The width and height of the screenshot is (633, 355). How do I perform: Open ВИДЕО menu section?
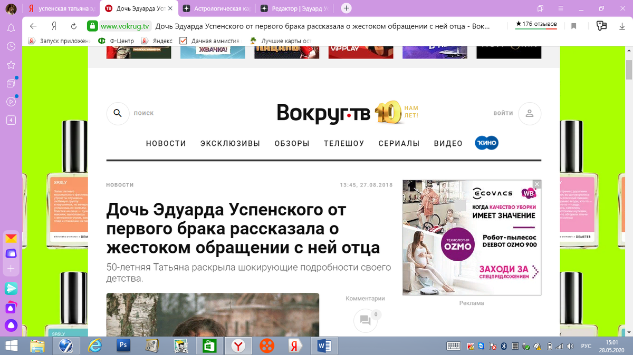pos(448,143)
